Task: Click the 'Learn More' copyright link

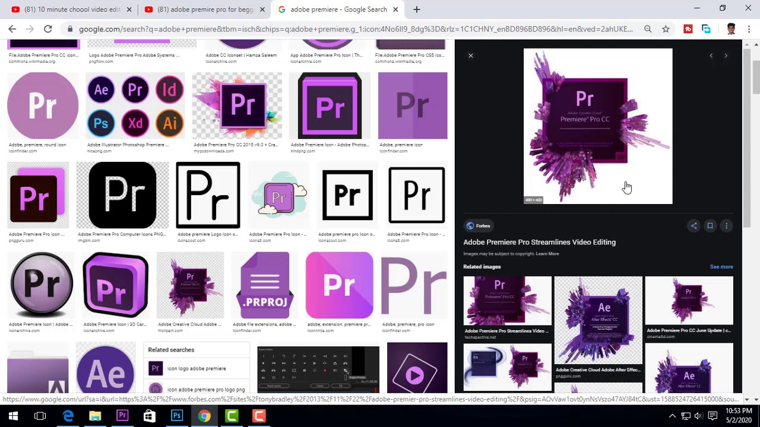Action: [x=547, y=254]
